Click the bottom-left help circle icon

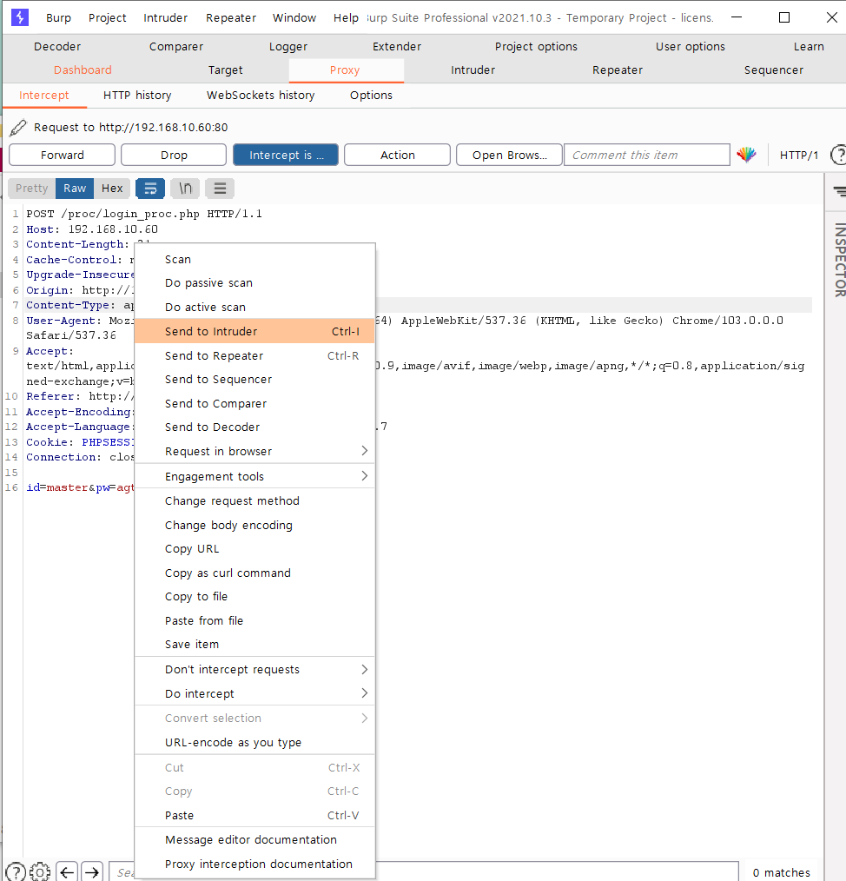click(15, 872)
